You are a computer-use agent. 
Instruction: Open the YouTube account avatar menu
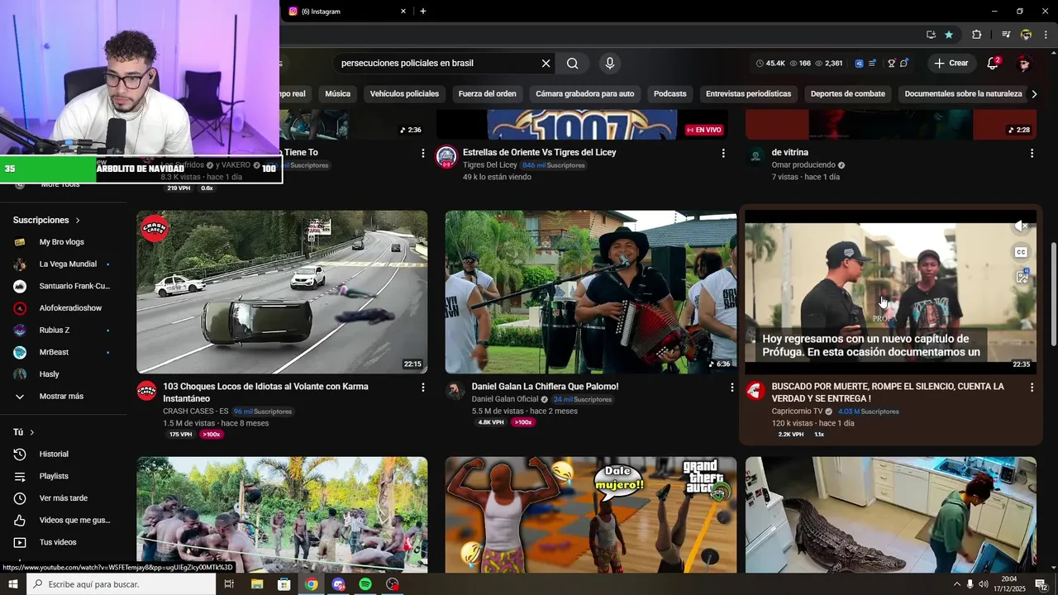(x=1024, y=63)
